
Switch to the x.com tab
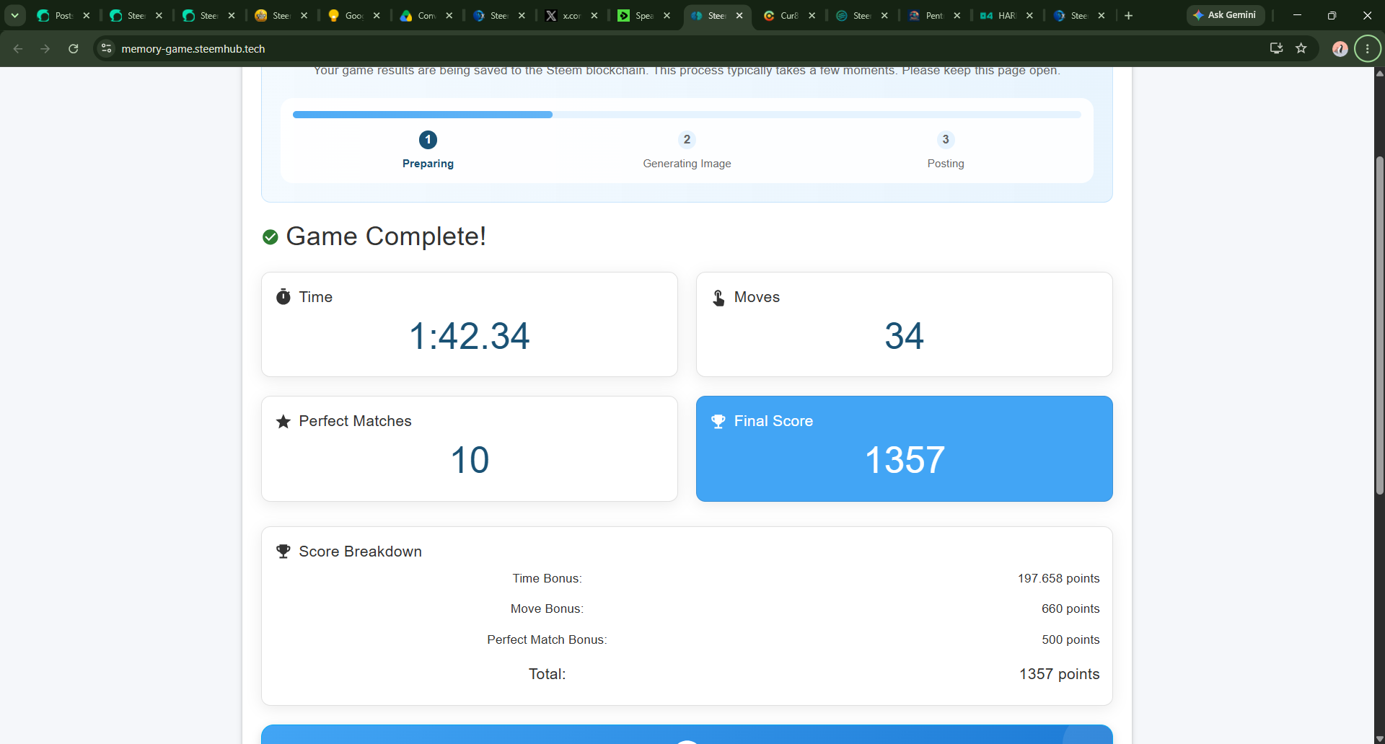(571, 15)
